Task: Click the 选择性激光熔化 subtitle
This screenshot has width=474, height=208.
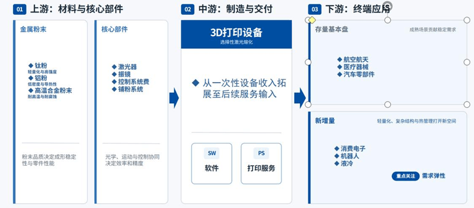Action: point(236,42)
